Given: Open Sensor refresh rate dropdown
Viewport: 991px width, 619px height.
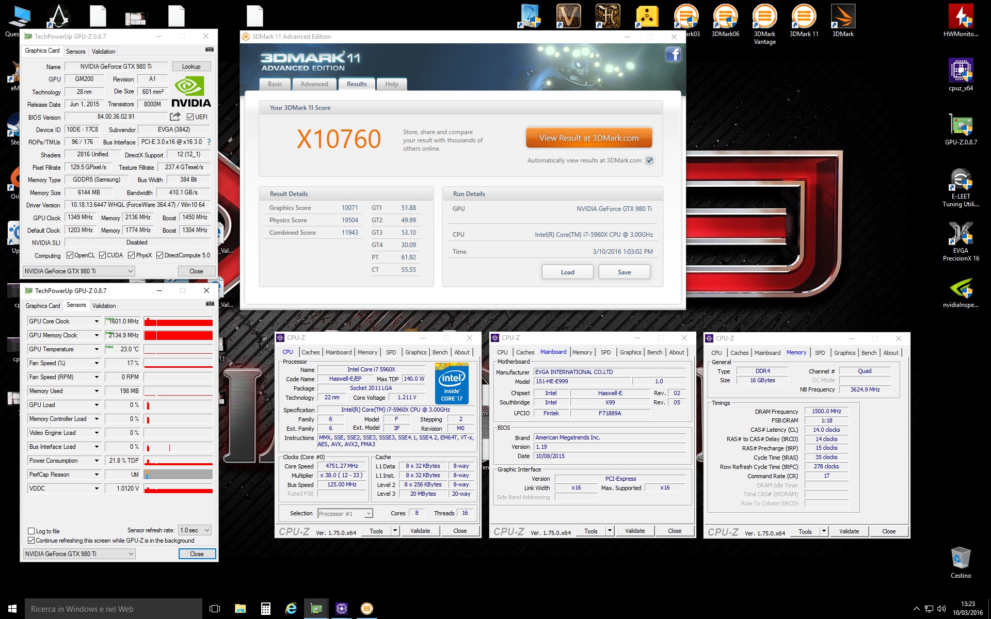Looking at the screenshot, I should [x=195, y=530].
